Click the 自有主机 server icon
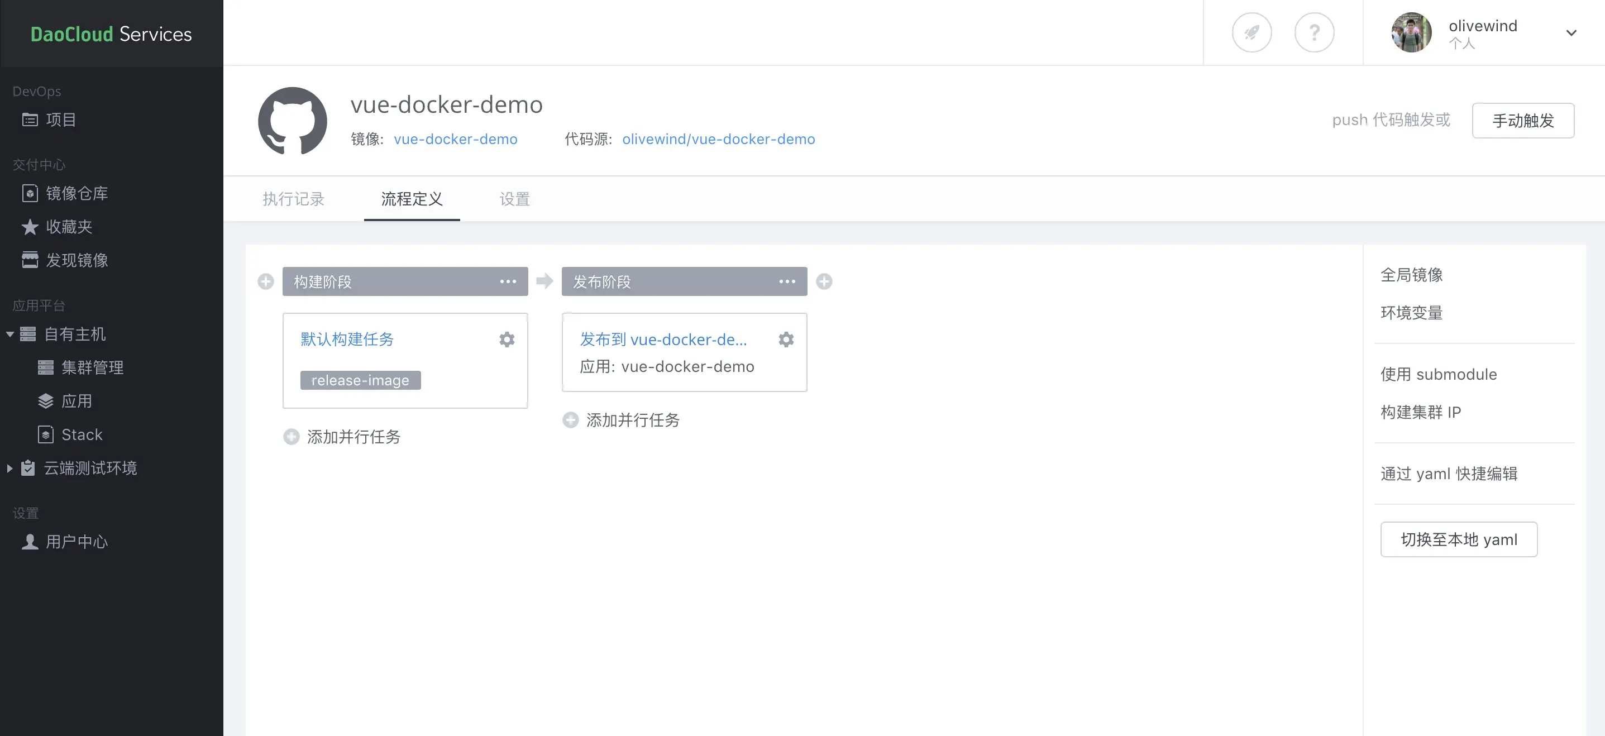 [28, 334]
